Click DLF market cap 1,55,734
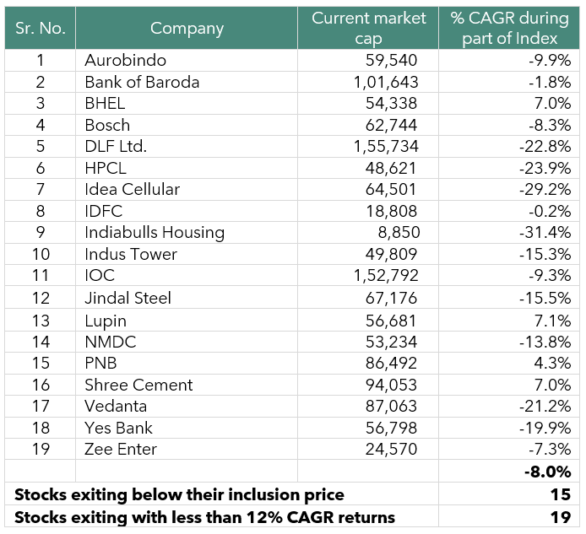The width and height of the screenshot is (586, 534). click(386, 147)
